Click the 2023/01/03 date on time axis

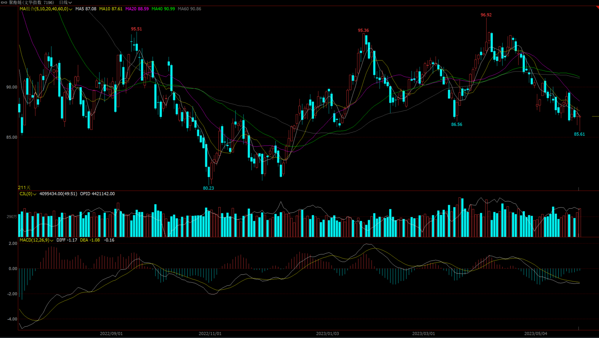(x=328, y=333)
